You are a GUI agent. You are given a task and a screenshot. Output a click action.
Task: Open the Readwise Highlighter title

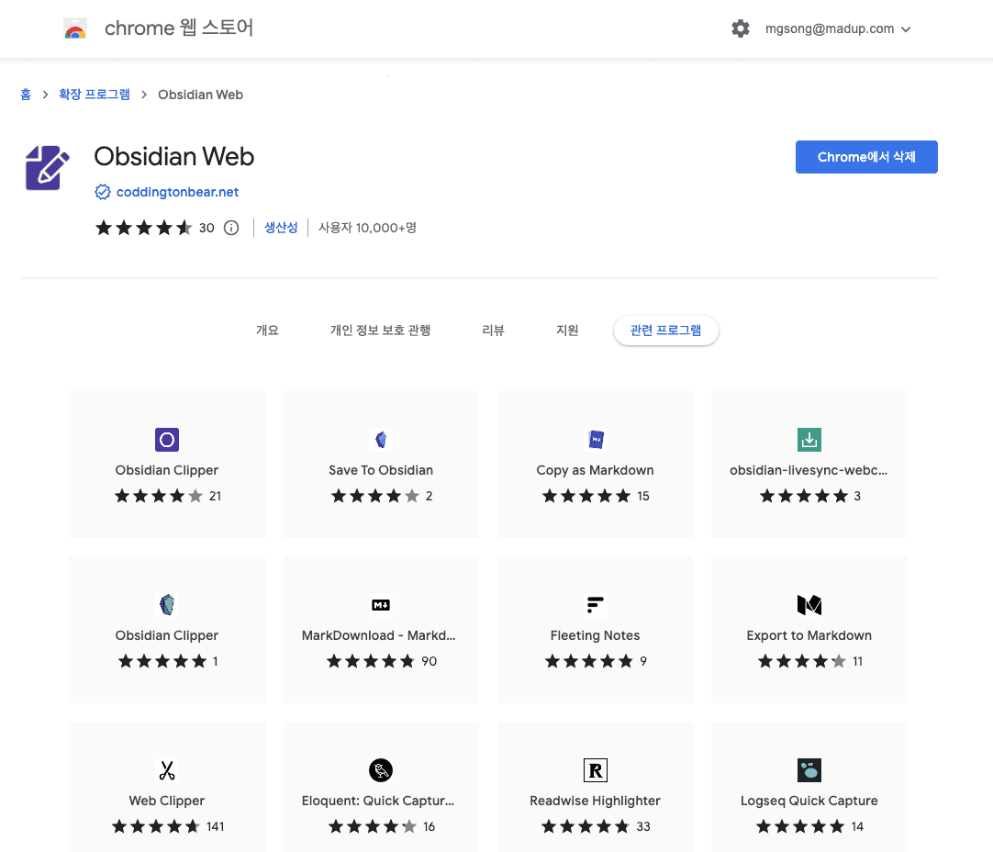click(x=596, y=801)
